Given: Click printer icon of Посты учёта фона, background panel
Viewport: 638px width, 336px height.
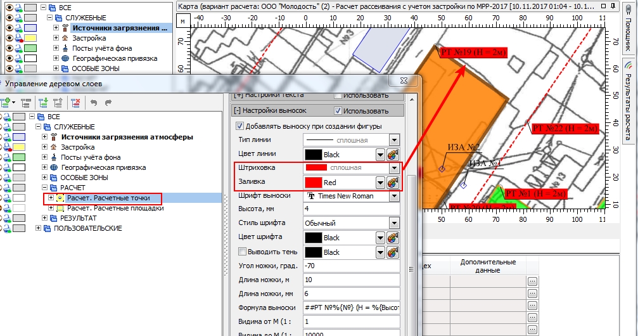Looking at the screenshot, I should point(18,48).
